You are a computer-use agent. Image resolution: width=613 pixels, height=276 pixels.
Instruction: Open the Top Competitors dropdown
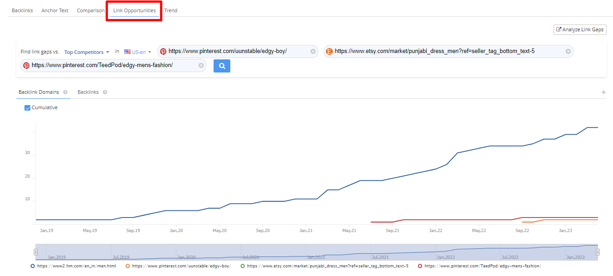click(x=87, y=52)
